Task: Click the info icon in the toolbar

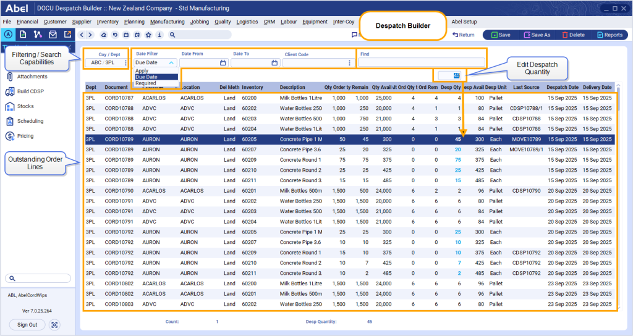Action: [x=159, y=35]
